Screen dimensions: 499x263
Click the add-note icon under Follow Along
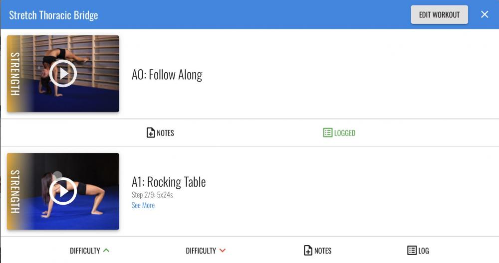(x=151, y=133)
